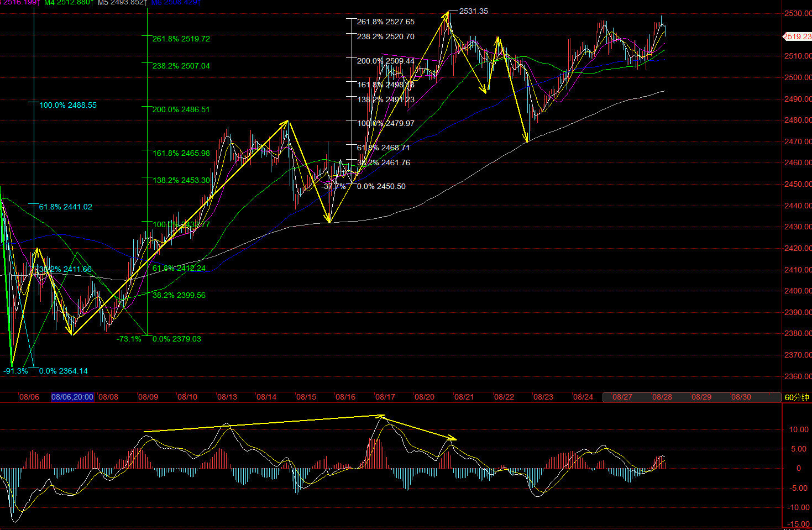Image resolution: width=812 pixels, height=530 pixels.
Task: Click the 08/30 date label on time axis
Action: tap(741, 397)
